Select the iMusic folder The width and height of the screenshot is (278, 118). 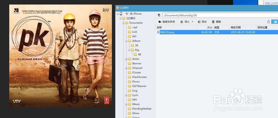click(136, 104)
